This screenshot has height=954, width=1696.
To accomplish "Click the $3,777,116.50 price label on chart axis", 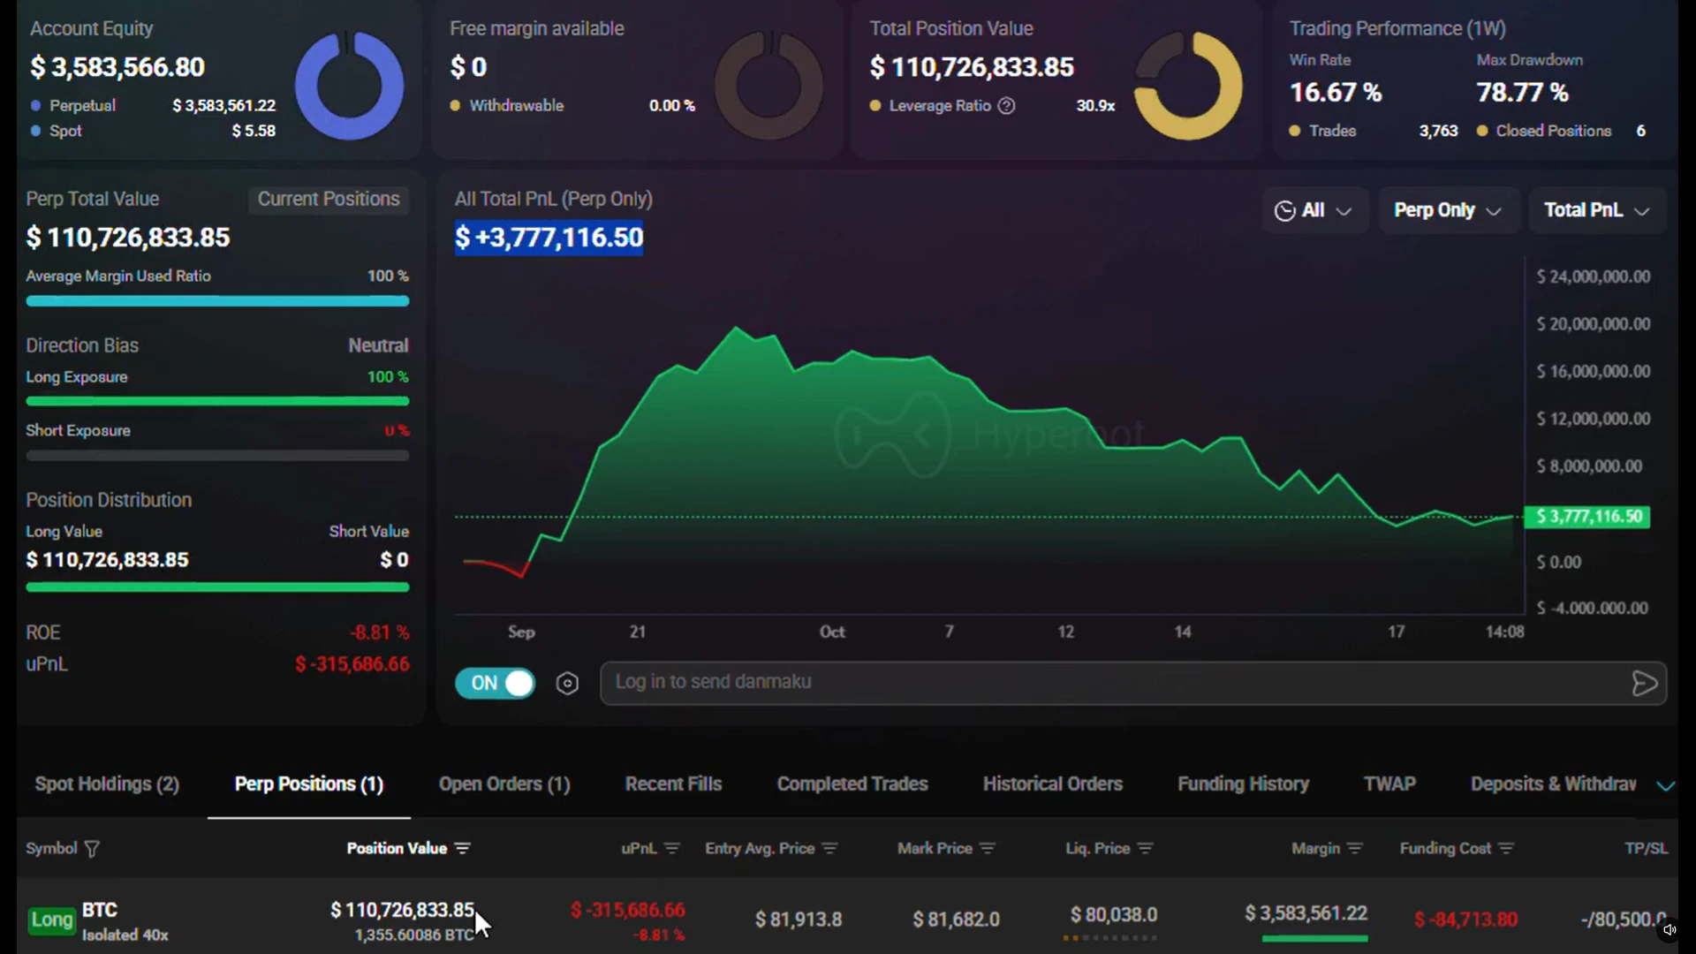I will 1587,517.
